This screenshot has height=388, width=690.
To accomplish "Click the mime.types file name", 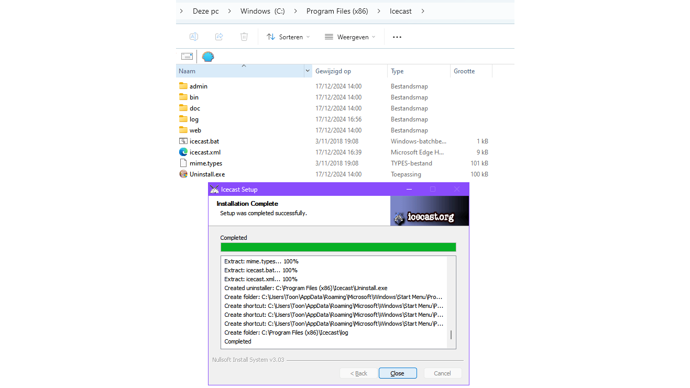I will 206,163.
